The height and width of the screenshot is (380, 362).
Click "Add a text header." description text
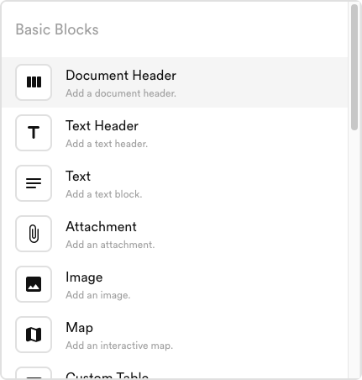107,144
